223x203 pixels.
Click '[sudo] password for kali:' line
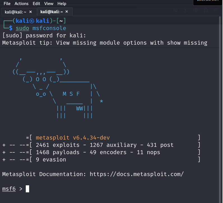[44, 35]
